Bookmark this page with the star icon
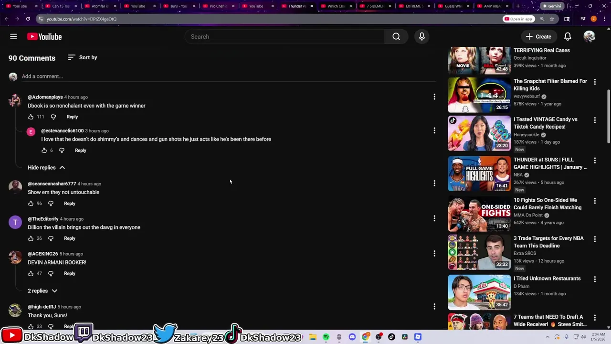Viewport: 611px width, 344px height. 552,19
